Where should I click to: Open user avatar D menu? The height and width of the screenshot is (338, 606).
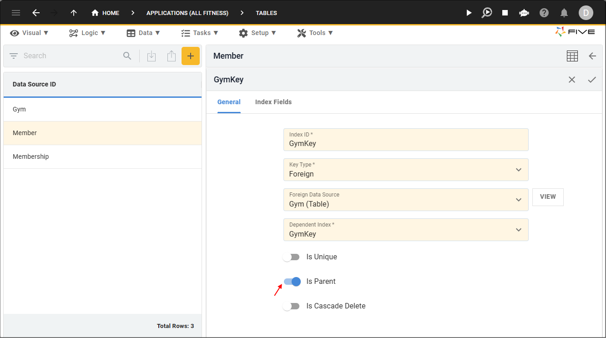[x=586, y=13]
